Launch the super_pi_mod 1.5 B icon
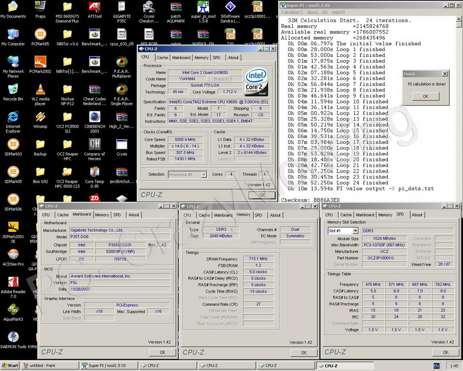463x371 pixels. (203, 12)
